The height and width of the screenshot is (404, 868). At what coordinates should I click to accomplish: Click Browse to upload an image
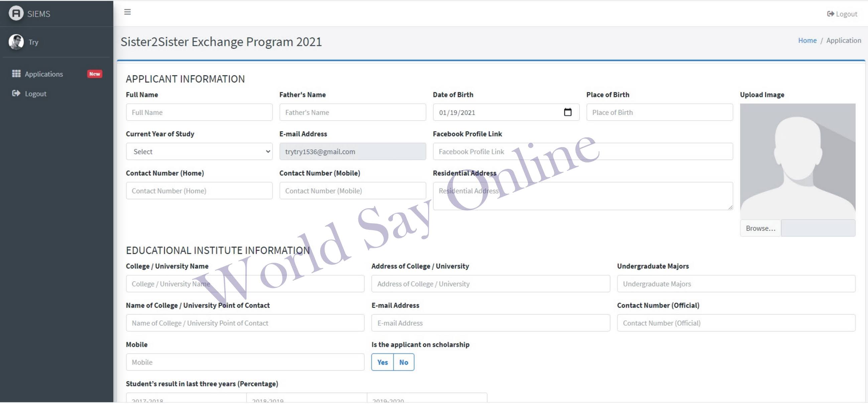pos(760,229)
